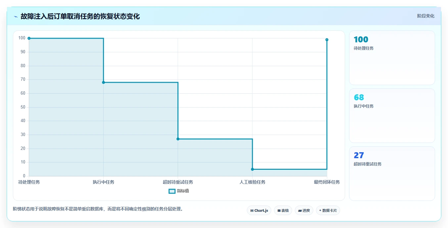The width and height of the screenshot is (448, 228).
Task: Click the data point at value 27
Action: [178, 139]
